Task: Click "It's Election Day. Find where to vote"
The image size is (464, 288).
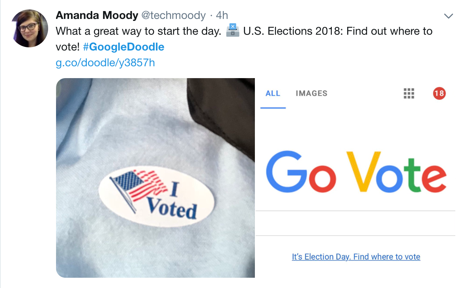Action: pos(356,257)
